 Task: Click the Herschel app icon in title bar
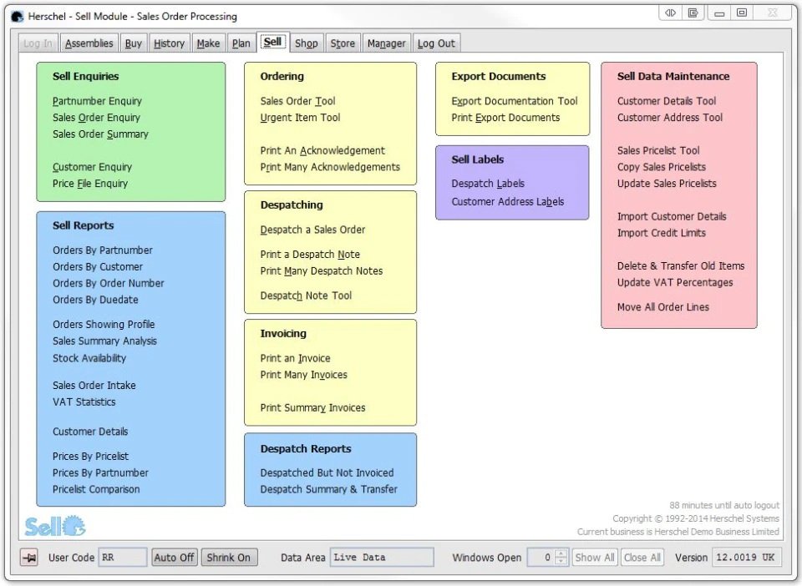pos(18,17)
